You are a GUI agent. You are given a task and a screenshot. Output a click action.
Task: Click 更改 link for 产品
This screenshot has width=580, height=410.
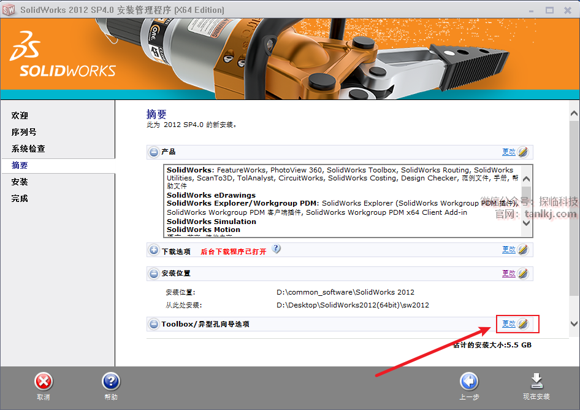509,152
